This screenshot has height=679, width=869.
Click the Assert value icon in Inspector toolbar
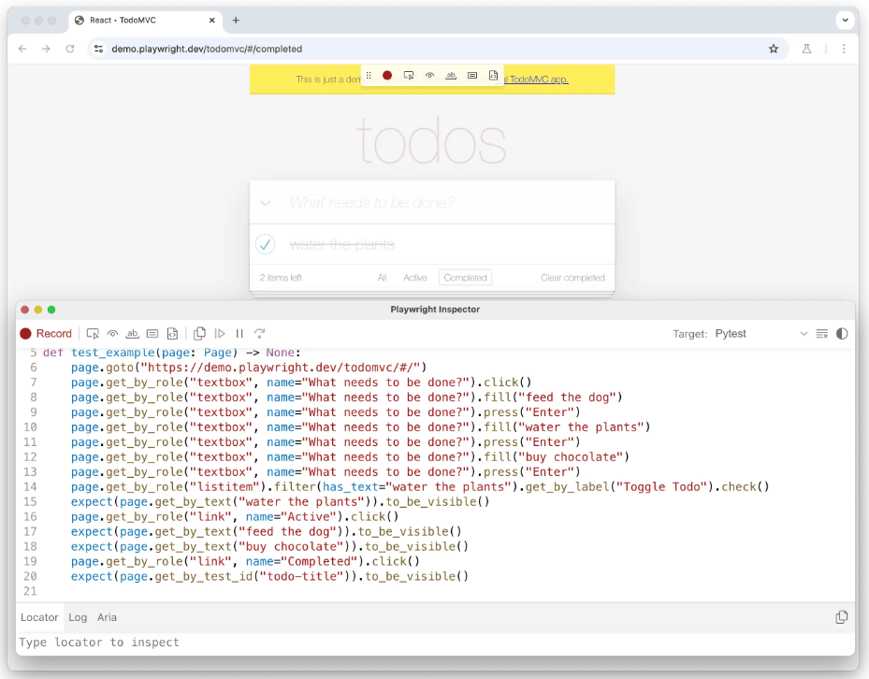point(152,333)
